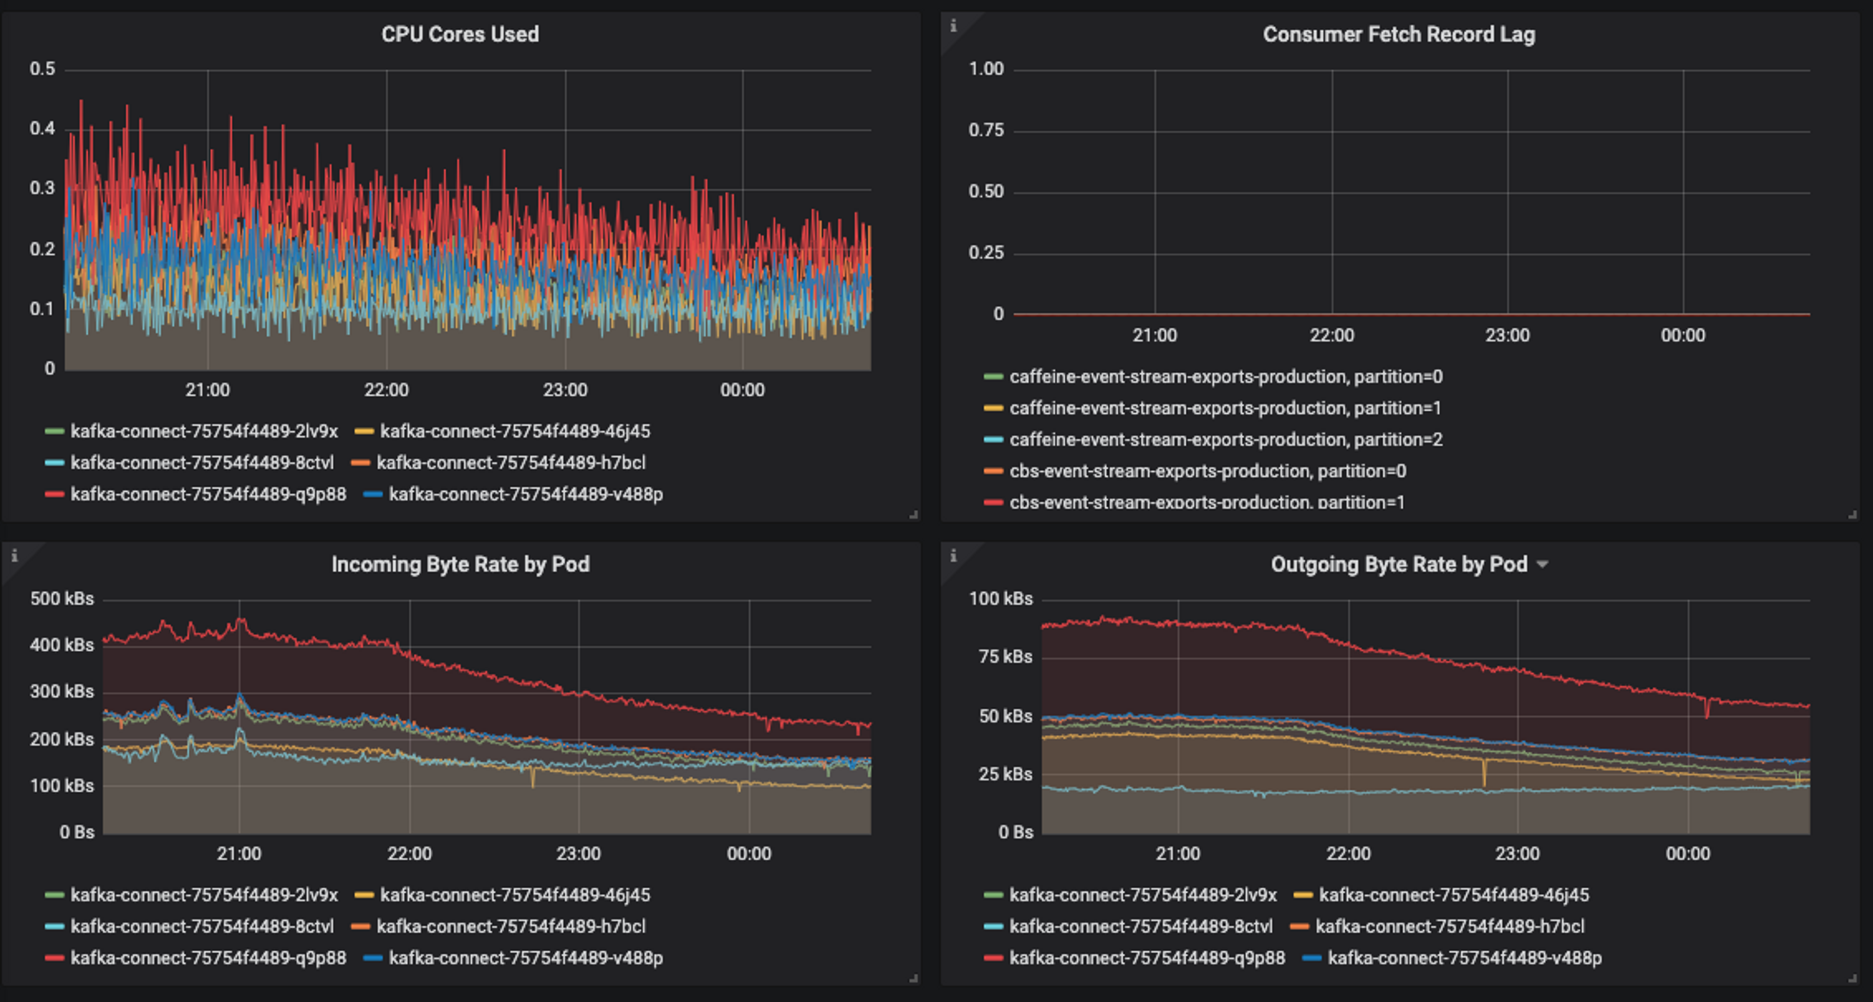Toggle v488p series in Incoming Byte Rate legend
Screen dimensions: 1873x1002
526,959
